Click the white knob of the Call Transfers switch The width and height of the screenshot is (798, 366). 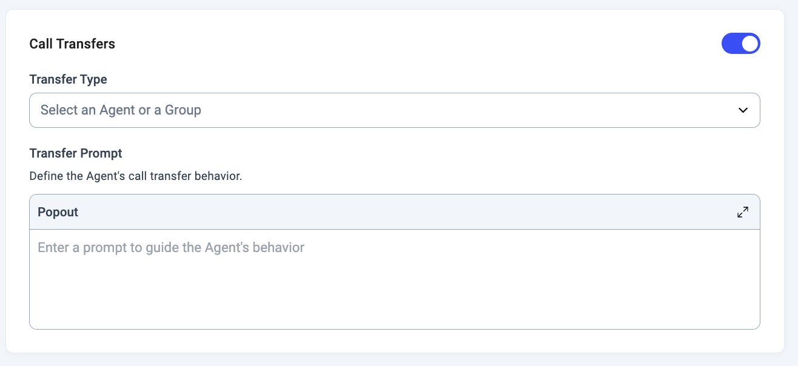750,44
